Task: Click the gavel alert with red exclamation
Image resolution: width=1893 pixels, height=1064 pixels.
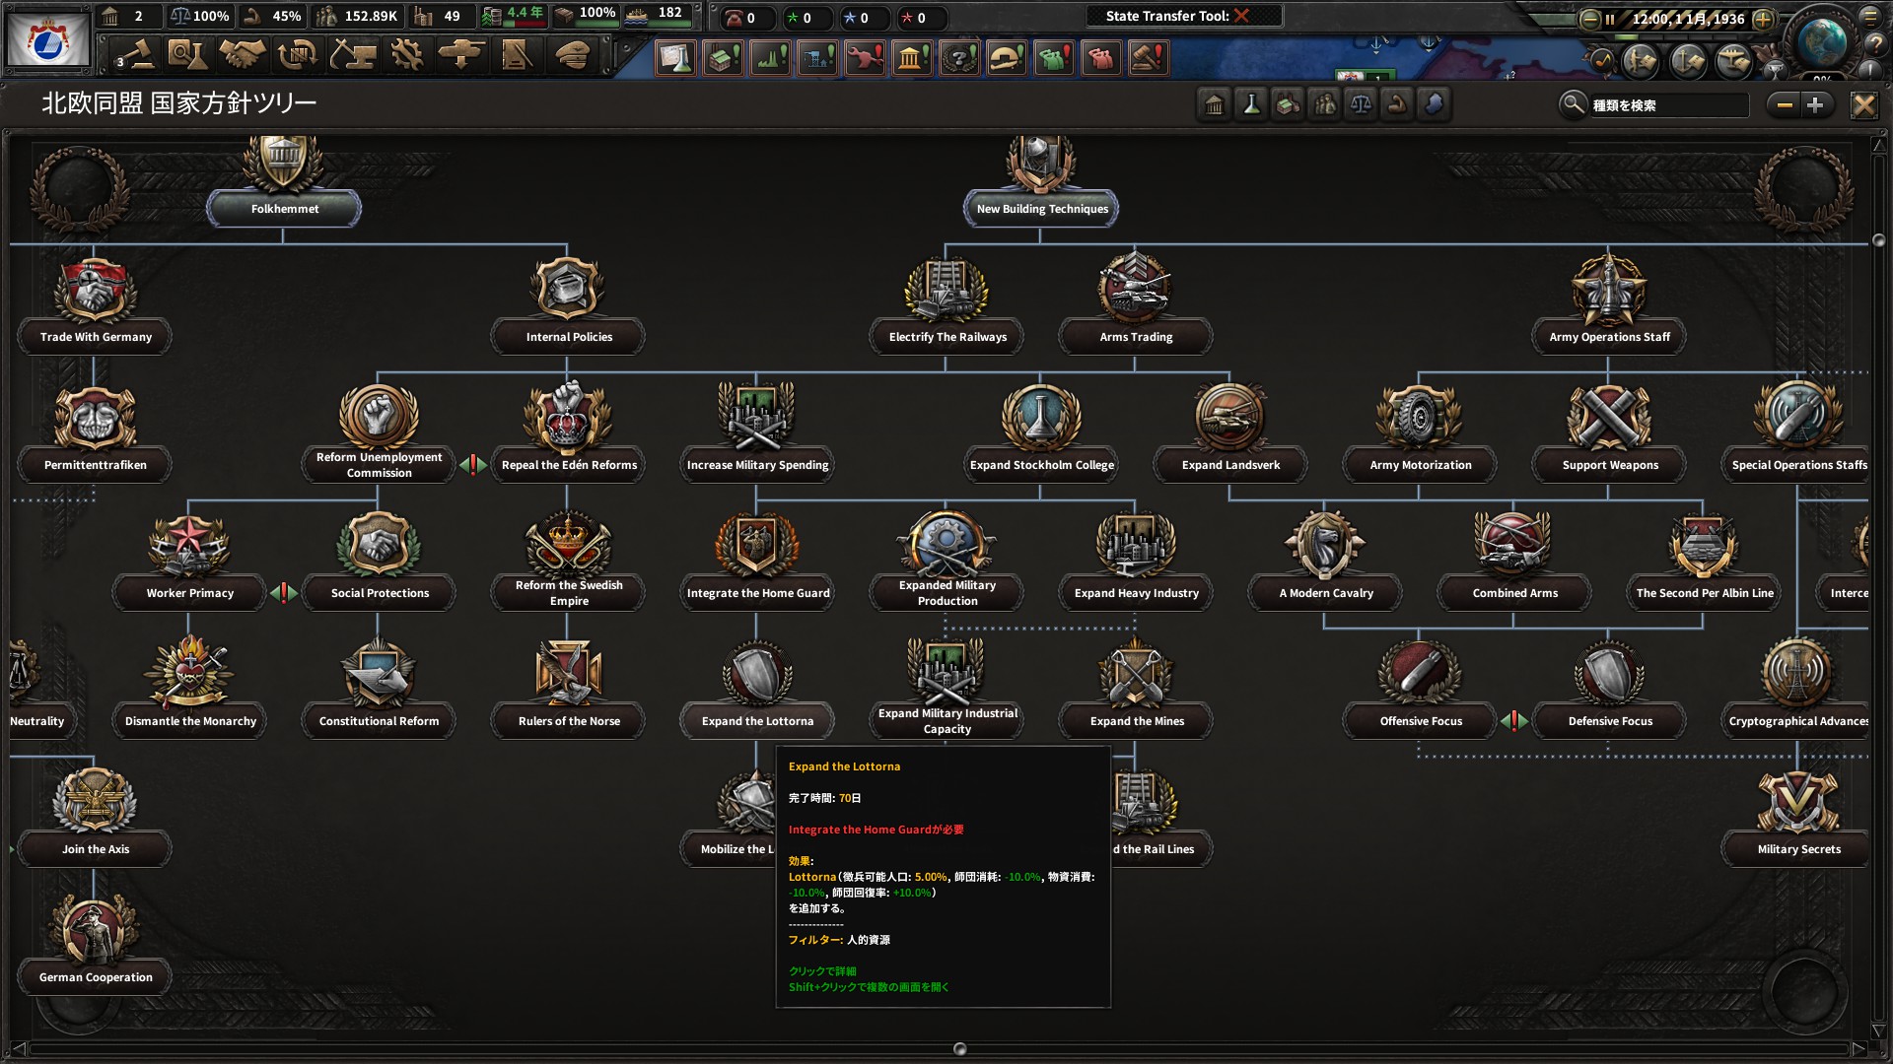Action: (x=1149, y=58)
